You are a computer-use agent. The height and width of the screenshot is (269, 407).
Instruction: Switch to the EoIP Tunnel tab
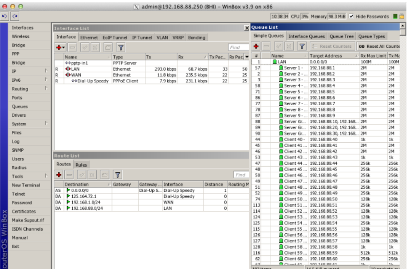point(115,37)
